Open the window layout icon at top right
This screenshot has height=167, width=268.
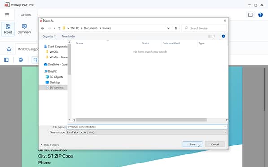(x=250, y=15)
